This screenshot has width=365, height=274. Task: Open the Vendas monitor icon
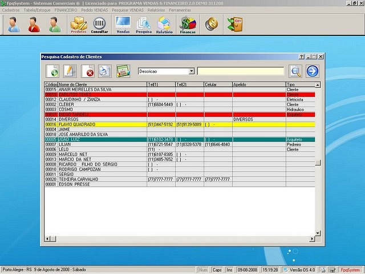pyautogui.click(x=123, y=25)
